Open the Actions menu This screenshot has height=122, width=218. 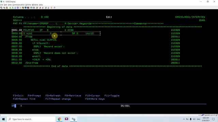28,5
